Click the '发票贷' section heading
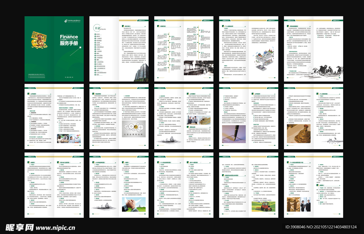This screenshot has height=234, width=364. (321, 185)
